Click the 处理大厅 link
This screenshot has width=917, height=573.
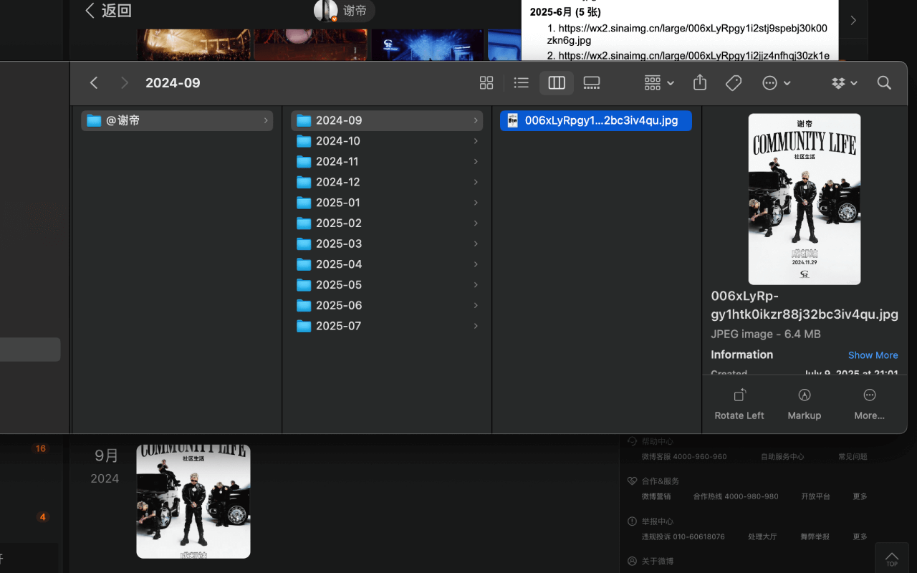pyautogui.click(x=762, y=536)
